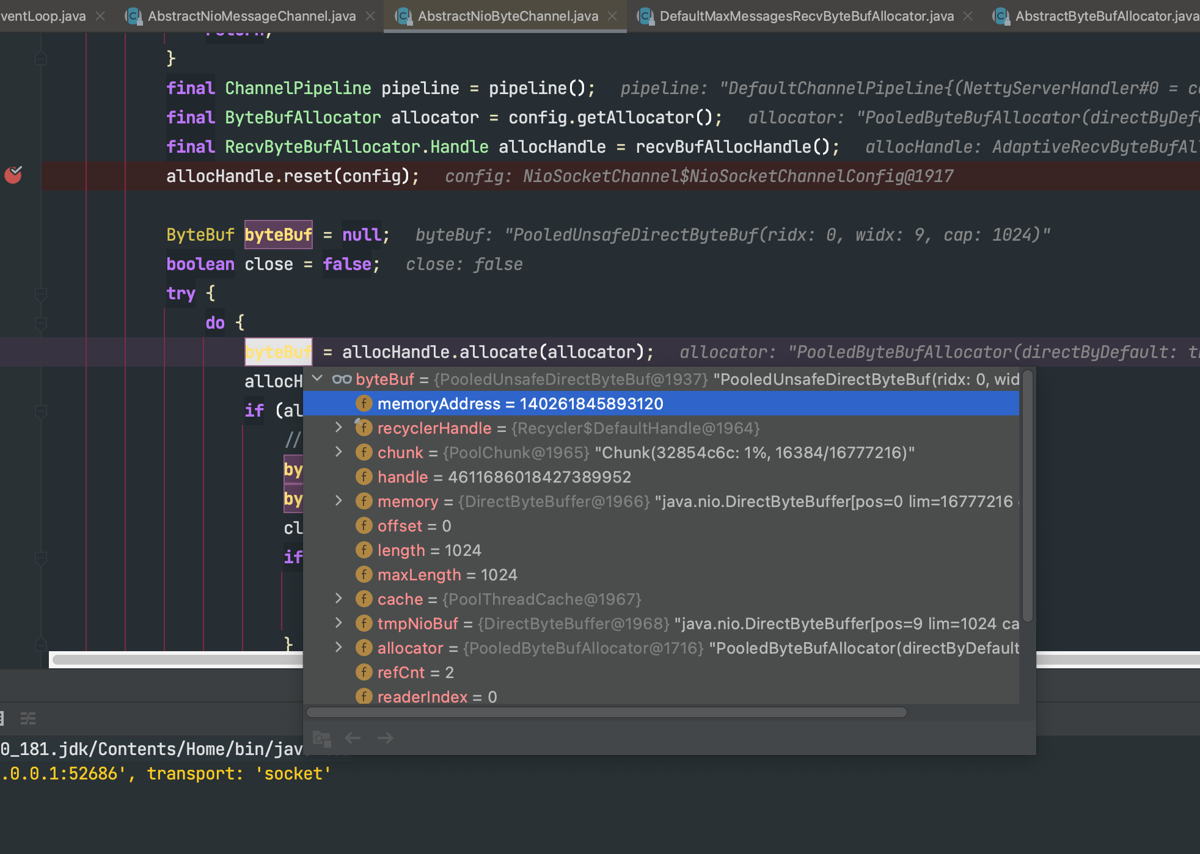1200x854 pixels.
Task: Click the forward arrow in the popup toolbar
Action: pyautogui.click(x=385, y=738)
